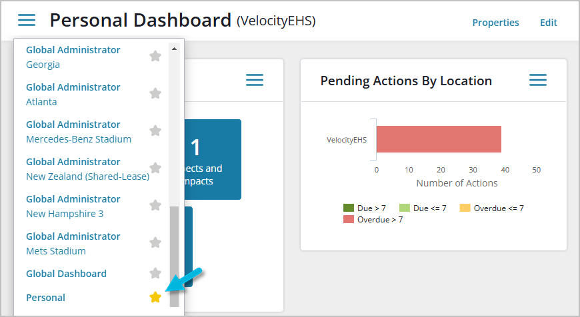580x317 pixels.
Task: Favorite the Global Administrator Georgia dashboard star
Action: 155,57
